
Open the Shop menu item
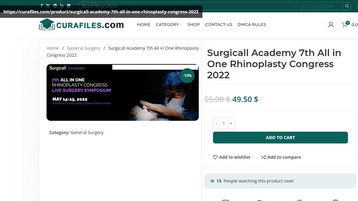click(193, 25)
